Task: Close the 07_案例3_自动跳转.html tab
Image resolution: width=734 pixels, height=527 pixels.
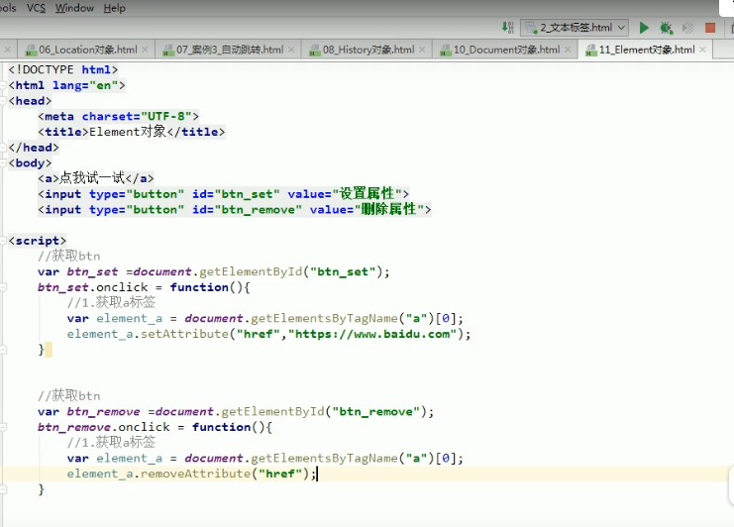Action: coord(291,50)
